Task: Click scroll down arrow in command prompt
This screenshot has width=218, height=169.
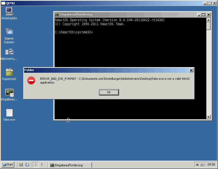Action: [x=208, y=117]
